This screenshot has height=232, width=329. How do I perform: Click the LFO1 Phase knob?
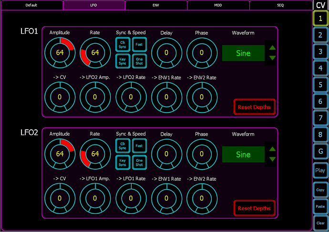pyautogui.click(x=202, y=53)
